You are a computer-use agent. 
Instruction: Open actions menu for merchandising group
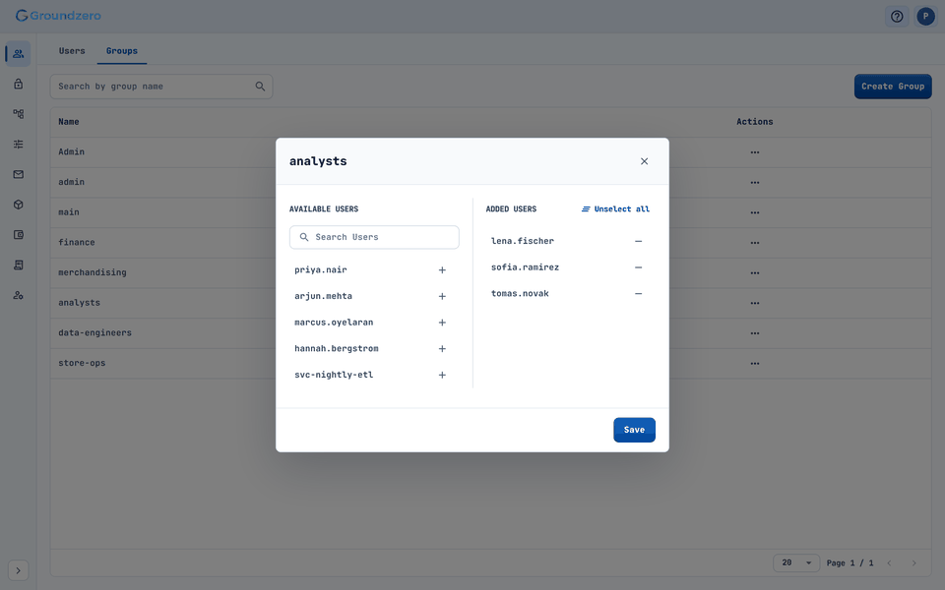755,272
